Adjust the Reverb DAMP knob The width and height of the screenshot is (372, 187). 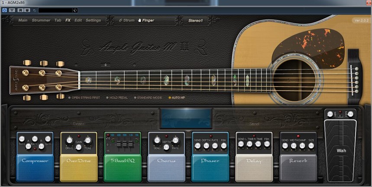[302, 146]
